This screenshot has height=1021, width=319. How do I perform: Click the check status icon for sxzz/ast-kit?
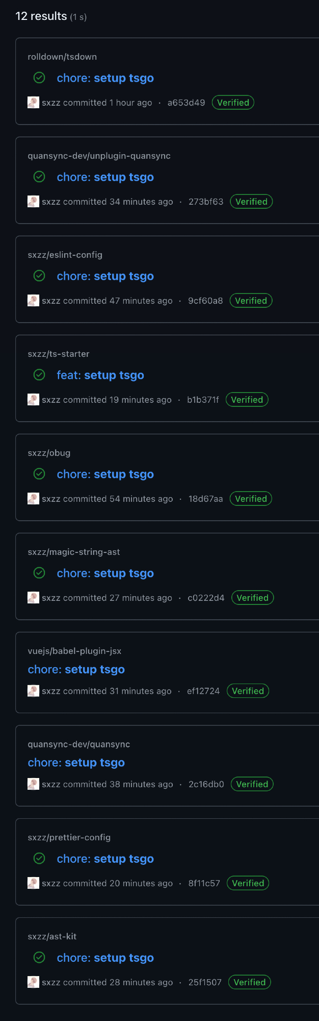(39, 958)
